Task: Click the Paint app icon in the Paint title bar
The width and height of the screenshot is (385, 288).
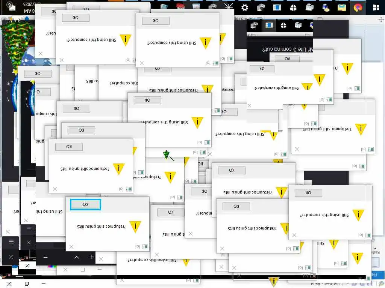Action: pos(381,284)
